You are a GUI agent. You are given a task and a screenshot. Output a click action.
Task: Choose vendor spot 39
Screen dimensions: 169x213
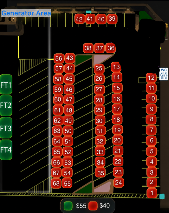(112, 19)
